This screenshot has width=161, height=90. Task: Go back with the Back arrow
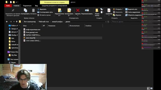pos(7,22)
